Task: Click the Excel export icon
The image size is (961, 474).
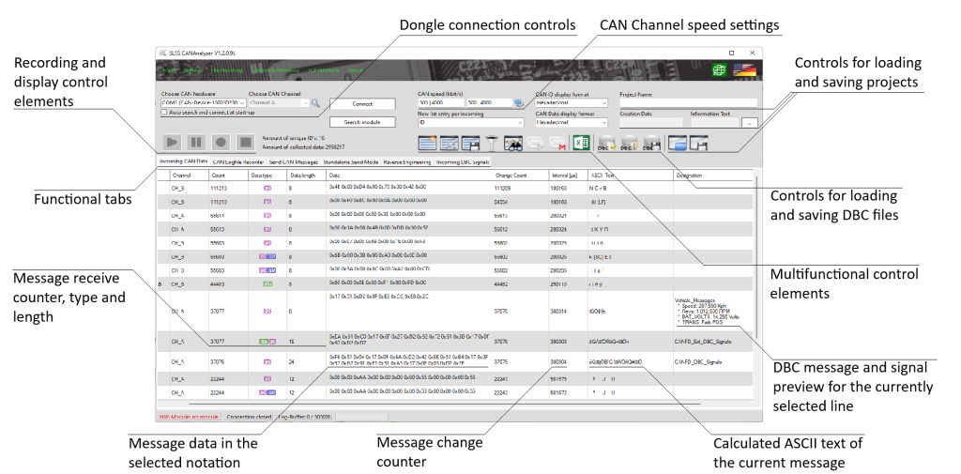Action: pos(581,143)
